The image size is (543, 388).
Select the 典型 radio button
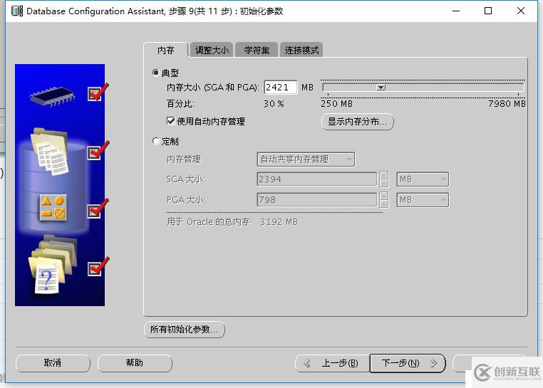(156, 73)
